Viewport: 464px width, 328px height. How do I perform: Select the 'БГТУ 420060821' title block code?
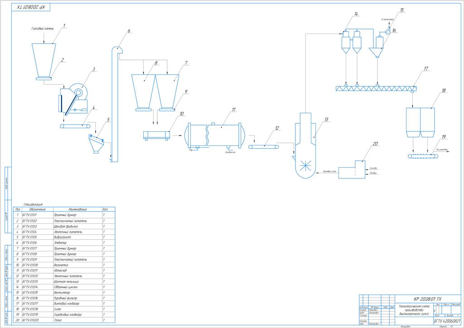[447, 321]
